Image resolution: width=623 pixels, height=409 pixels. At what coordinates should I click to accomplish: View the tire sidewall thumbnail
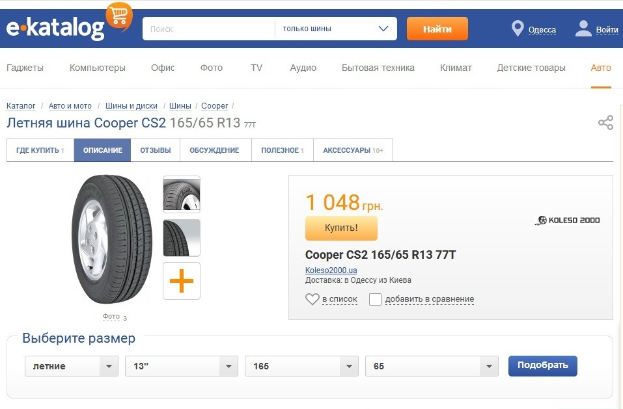tap(182, 194)
